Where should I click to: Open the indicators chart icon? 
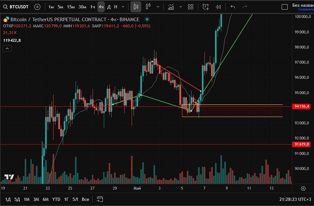coord(171,7)
